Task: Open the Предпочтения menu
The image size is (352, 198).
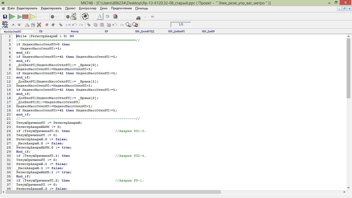Action: [x=121, y=8]
